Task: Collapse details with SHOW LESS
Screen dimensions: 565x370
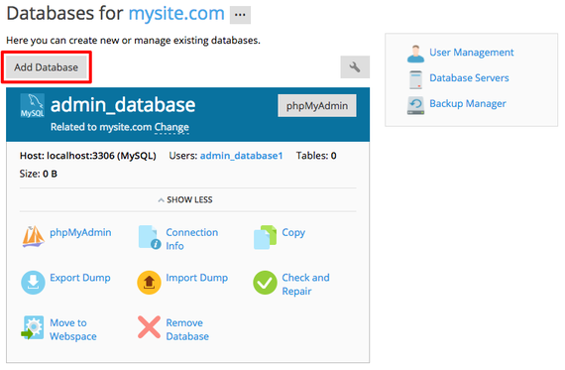Action: 185,199
